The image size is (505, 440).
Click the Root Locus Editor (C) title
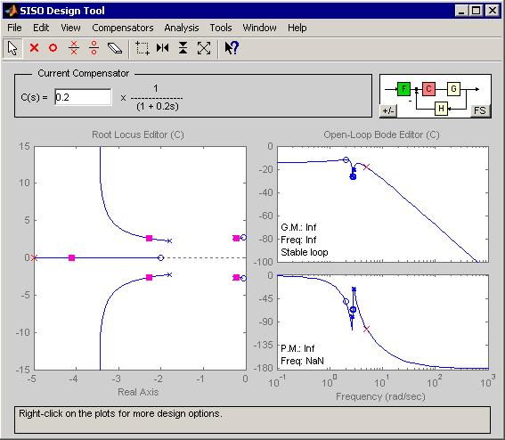click(138, 134)
